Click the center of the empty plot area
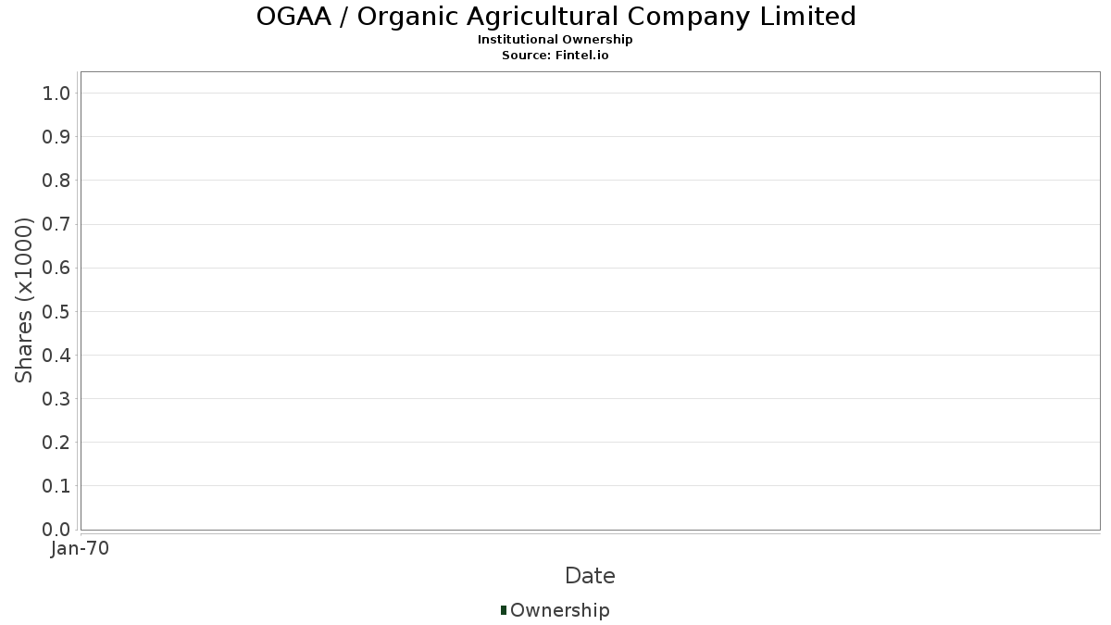This screenshot has width=1111, height=625. click(590, 301)
